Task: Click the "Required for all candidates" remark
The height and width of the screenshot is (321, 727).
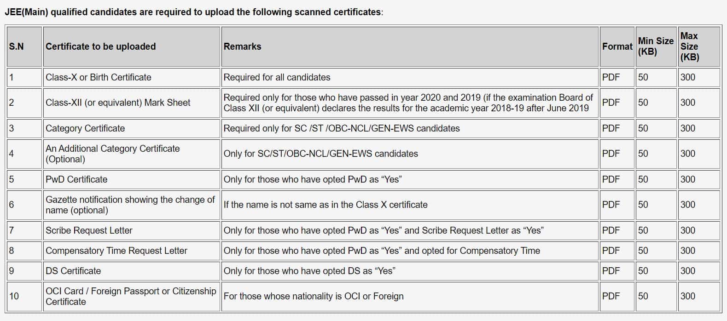Action: click(x=277, y=77)
